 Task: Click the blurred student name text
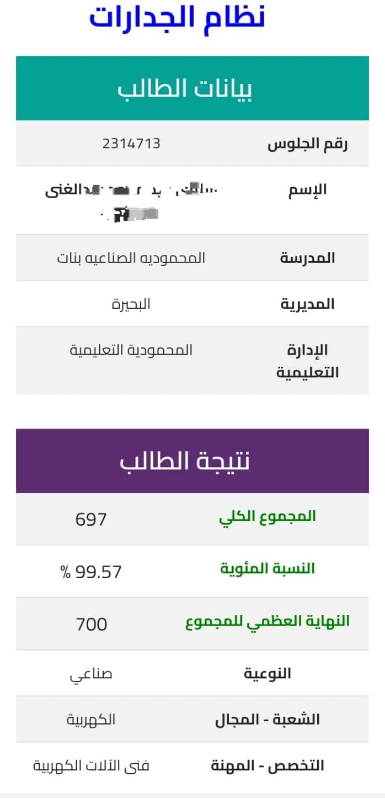tap(131, 200)
